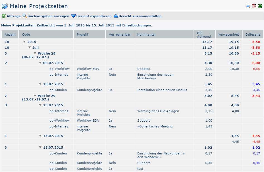The width and height of the screenshot is (264, 172).
Task: Click the Anwesenheit column header
Action: [229, 35]
